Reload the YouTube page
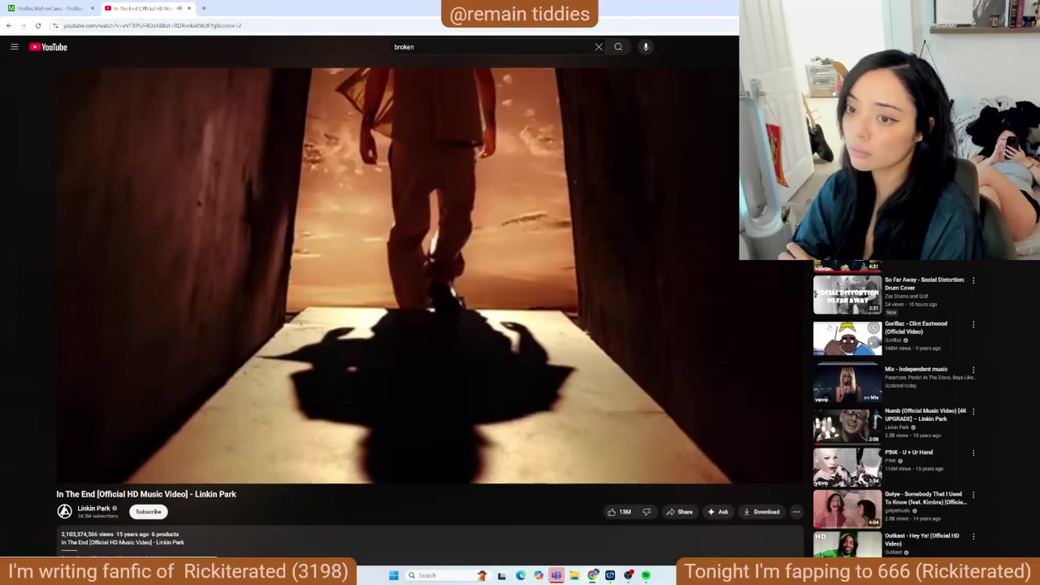 click(38, 25)
